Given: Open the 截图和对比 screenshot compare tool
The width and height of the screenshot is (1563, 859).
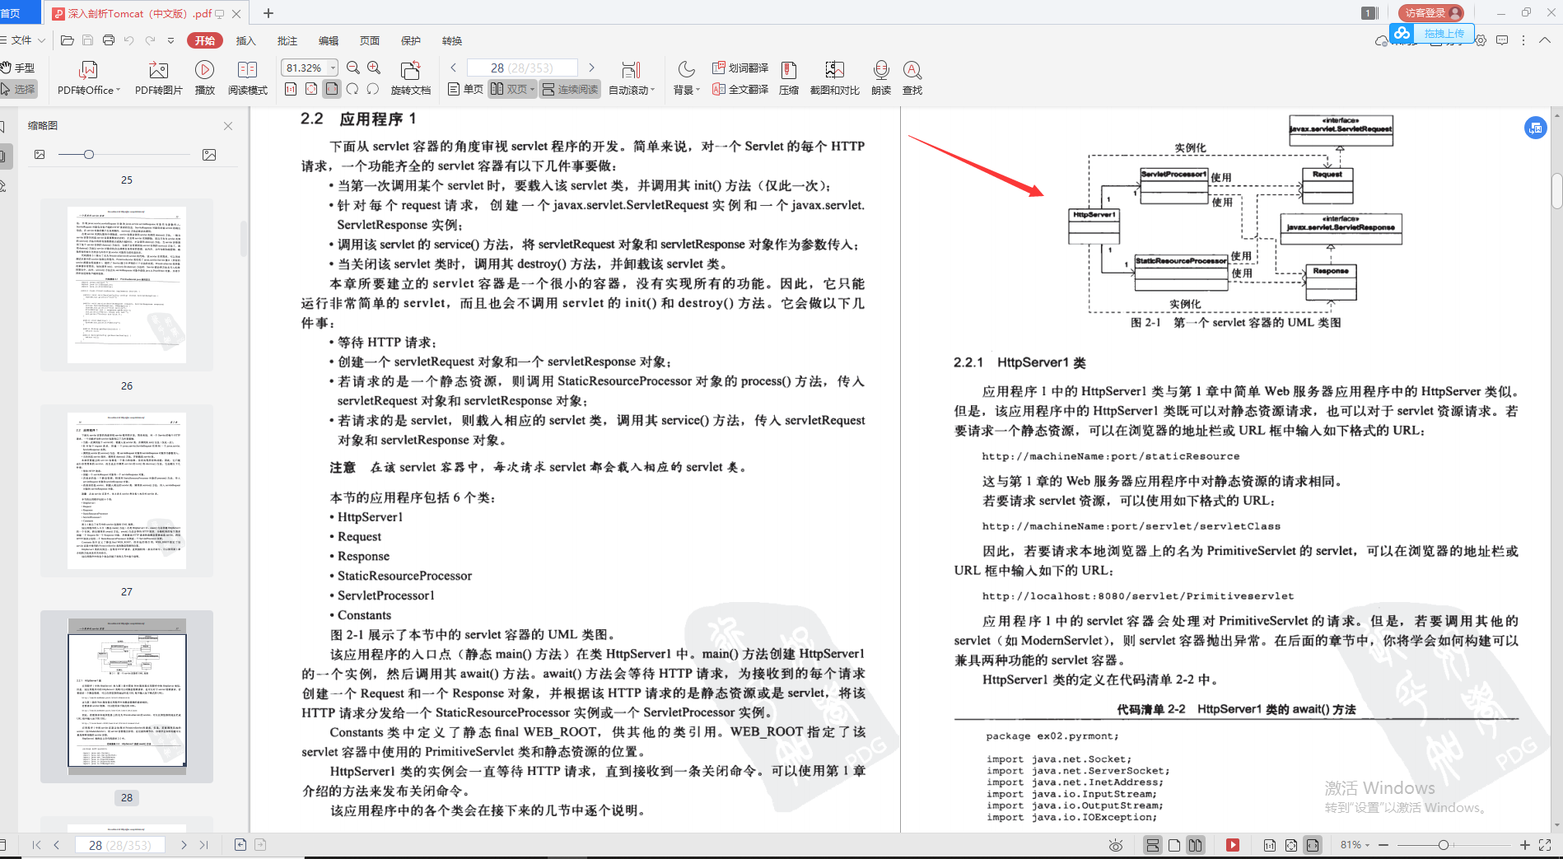Looking at the screenshot, I should pyautogui.click(x=834, y=77).
